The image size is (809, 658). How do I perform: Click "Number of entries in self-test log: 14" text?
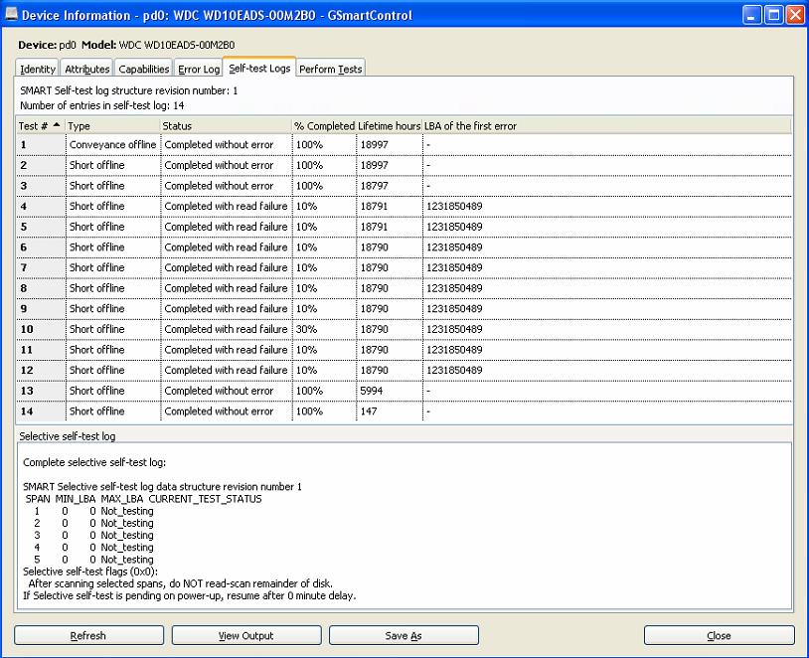point(102,105)
